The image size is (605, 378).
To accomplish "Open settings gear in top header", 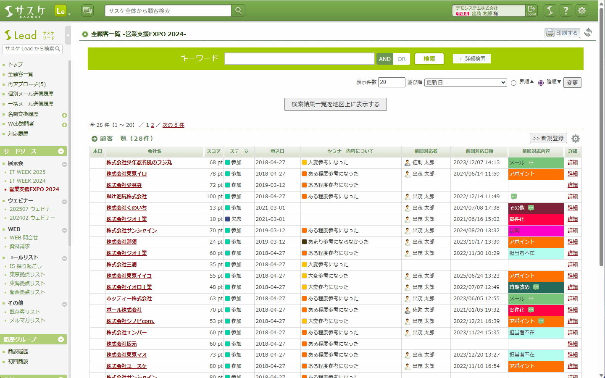I will (582, 10).
